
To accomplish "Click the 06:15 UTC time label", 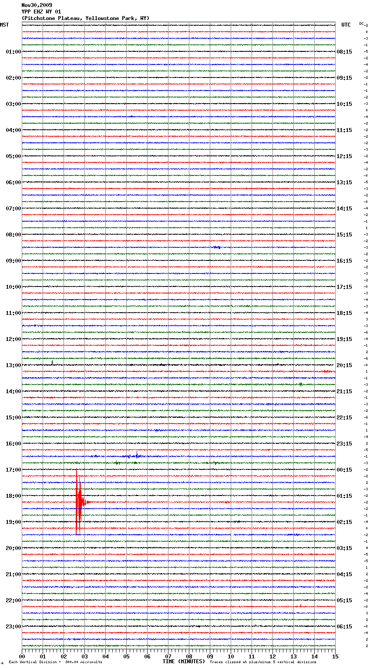I will click(x=344, y=627).
